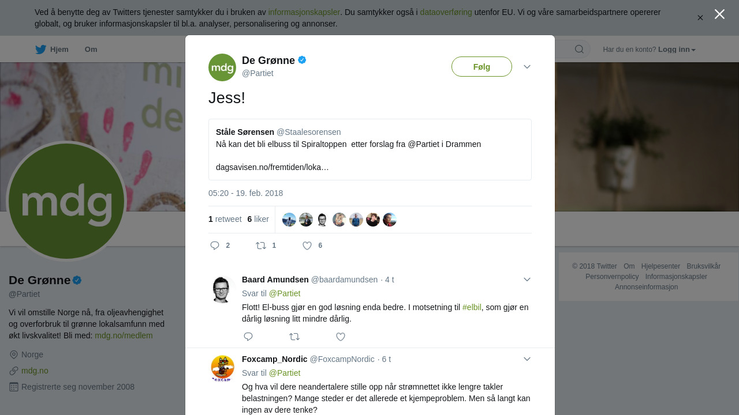Click the Twitter bird Hjem icon

click(x=40, y=50)
